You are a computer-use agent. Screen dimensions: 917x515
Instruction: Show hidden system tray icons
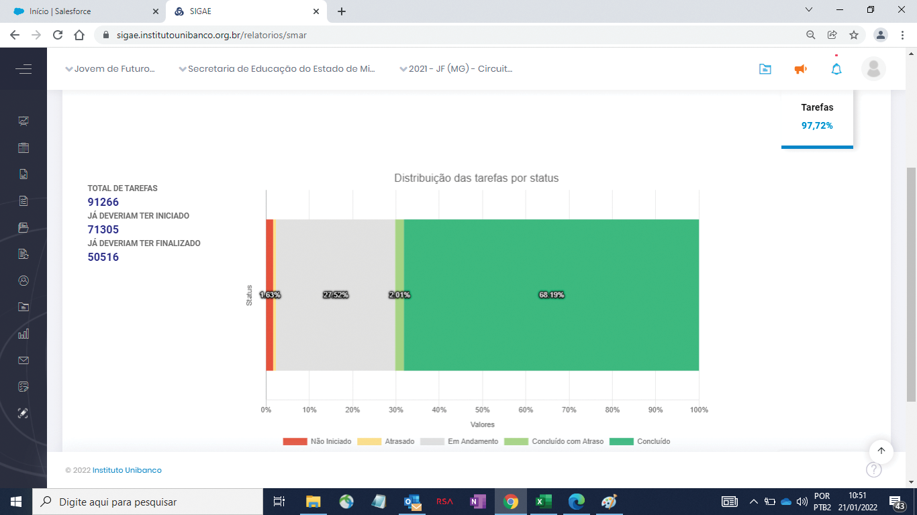coord(754,502)
